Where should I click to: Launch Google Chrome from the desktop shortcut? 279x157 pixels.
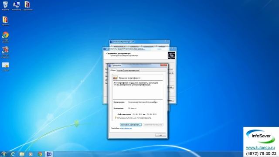(5, 37)
